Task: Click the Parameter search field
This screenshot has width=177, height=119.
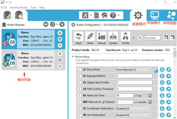Action: pyautogui.click(x=152, y=38)
